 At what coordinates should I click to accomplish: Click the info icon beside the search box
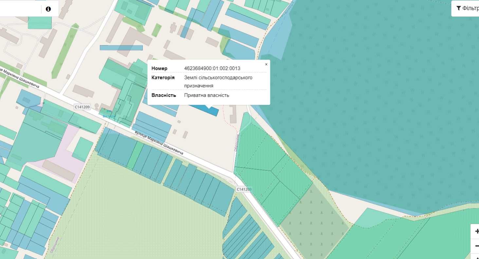(x=48, y=9)
